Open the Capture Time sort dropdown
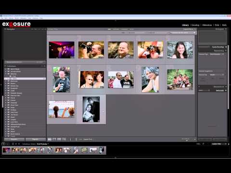The height and width of the screenshot is (173, 231). click(88, 139)
